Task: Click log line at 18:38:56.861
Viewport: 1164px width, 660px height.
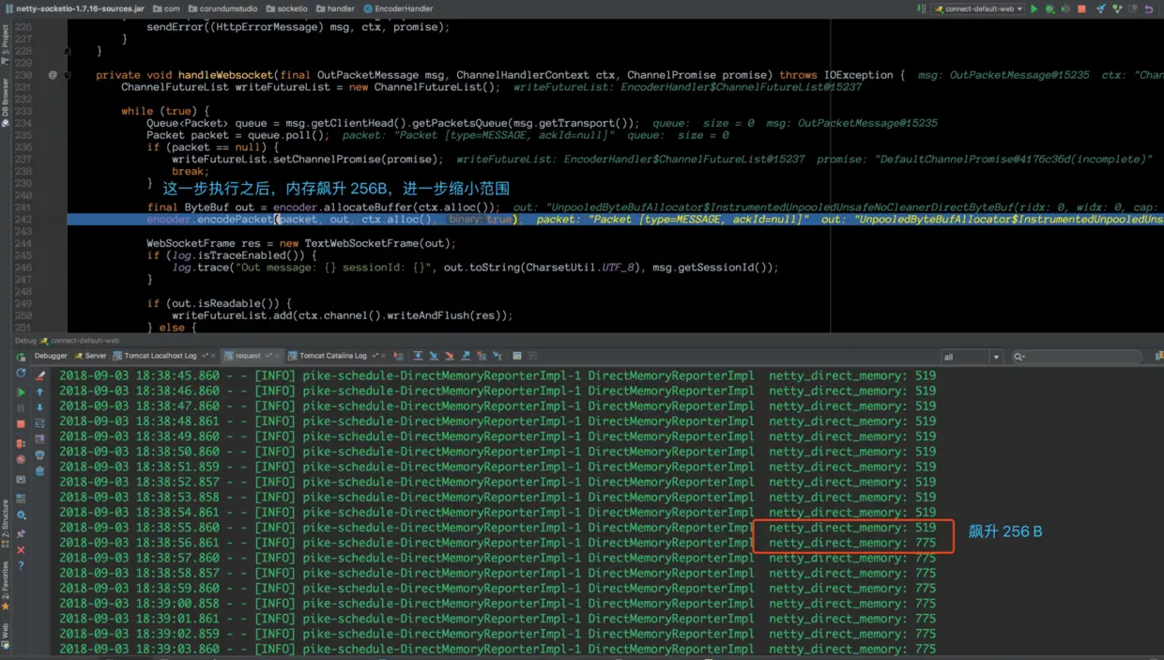Action: click(498, 543)
